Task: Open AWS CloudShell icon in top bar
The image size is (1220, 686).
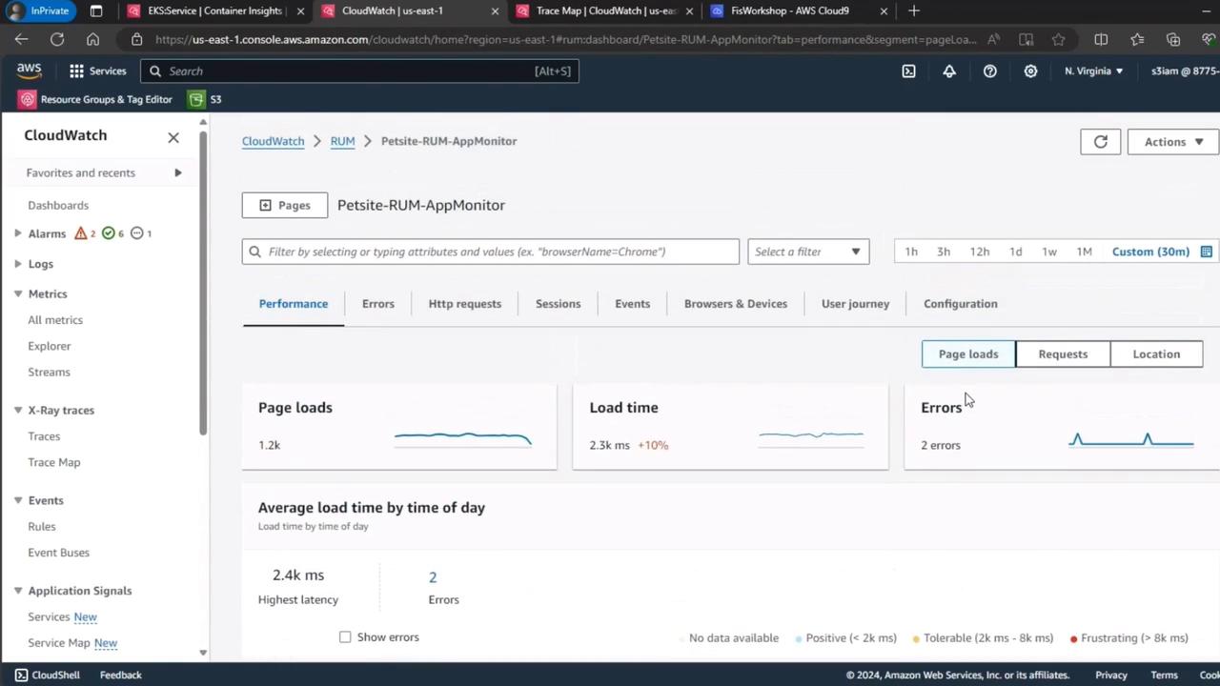Action: tap(908, 71)
